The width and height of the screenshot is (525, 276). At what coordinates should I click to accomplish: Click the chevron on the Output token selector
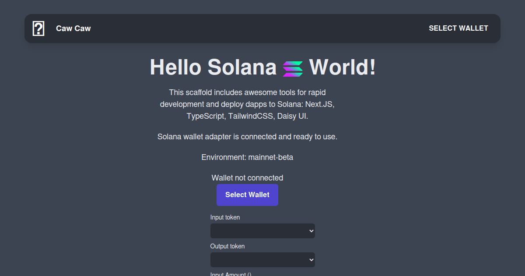tap(311, 260)
